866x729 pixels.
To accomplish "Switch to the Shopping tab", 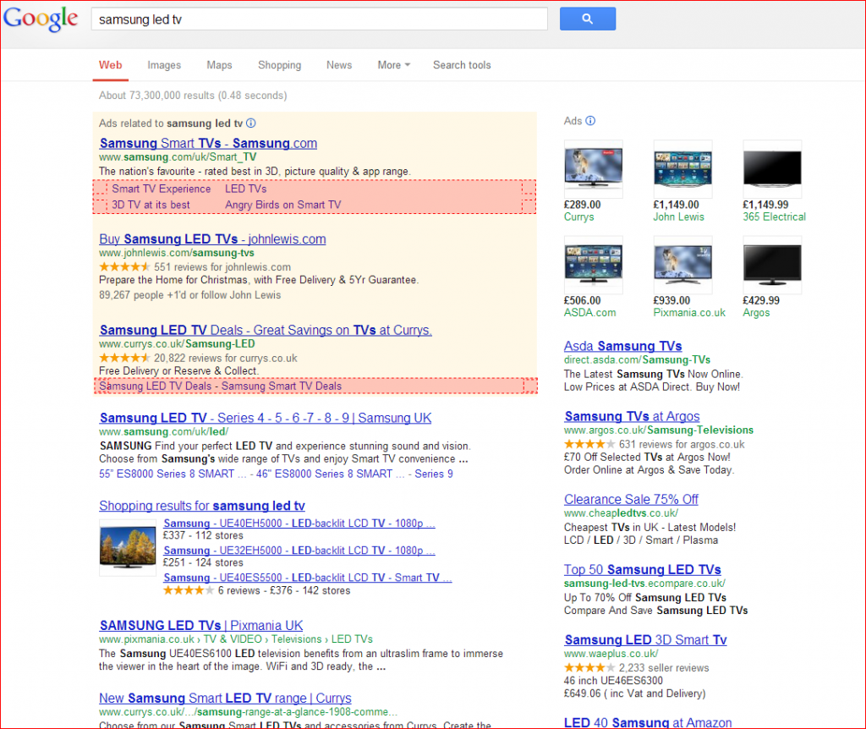I will 279,65.
